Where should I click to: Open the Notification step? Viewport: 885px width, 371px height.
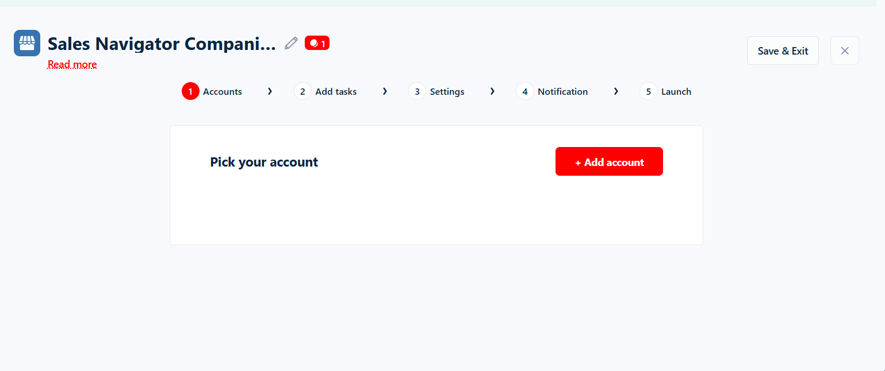562,91
